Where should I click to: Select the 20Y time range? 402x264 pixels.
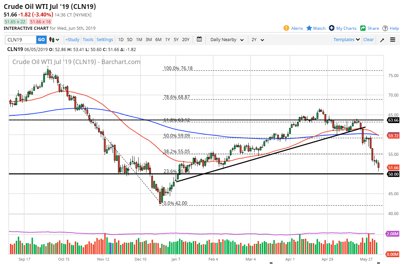coord(186,40)
